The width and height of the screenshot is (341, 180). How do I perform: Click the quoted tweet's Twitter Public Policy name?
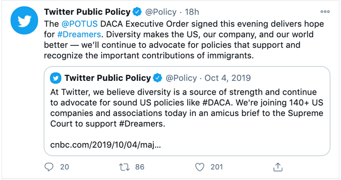click(107, 78)
